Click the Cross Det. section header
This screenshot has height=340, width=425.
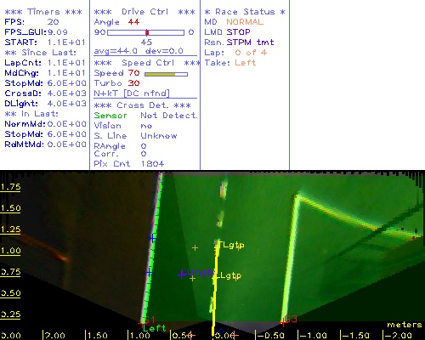click(x=143, y=105)
